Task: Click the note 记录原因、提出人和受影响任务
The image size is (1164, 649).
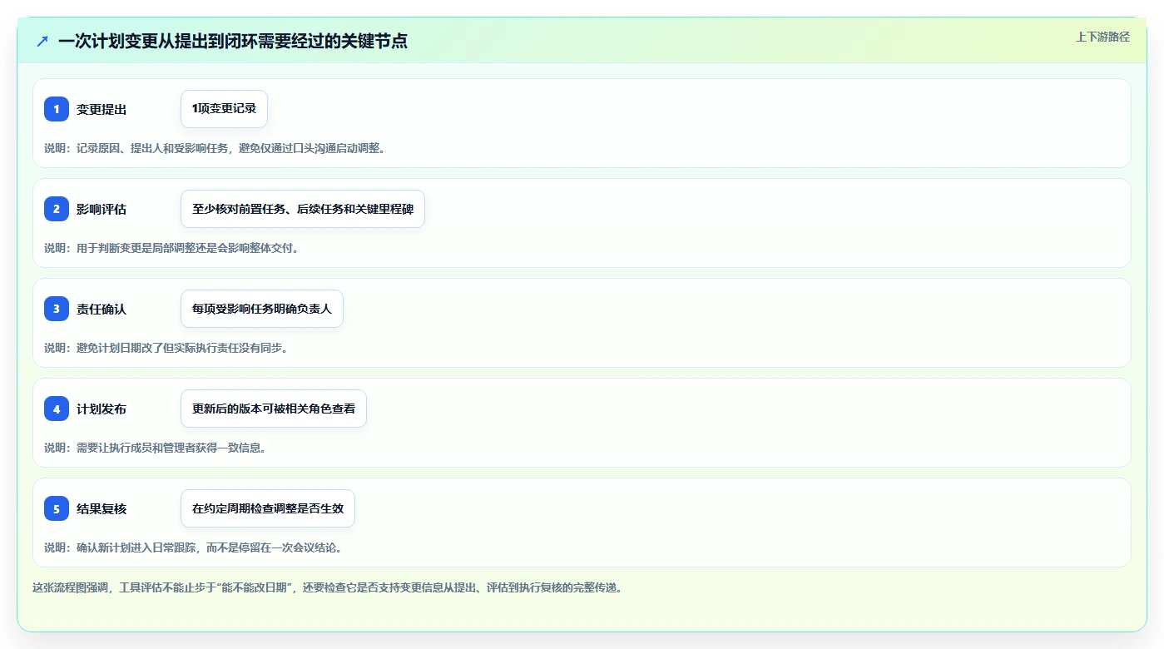Action: 215,148
